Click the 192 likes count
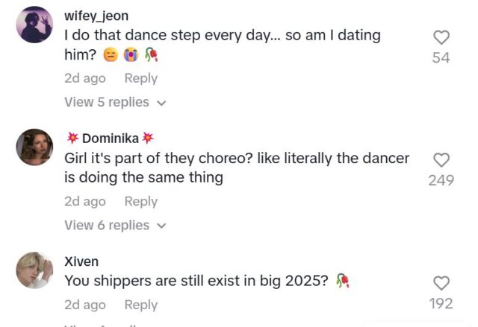The image size is (478, 327). pos(441,303)
